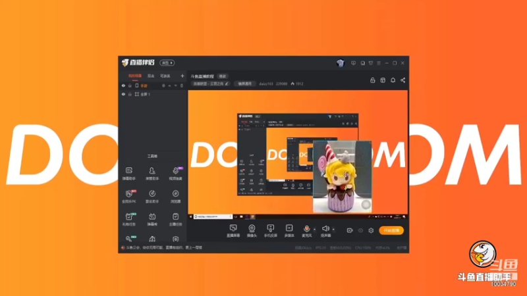This screenshot has width=527, height=296.
Task: Expand the microphone options arrow
Action: (x=315, y=230)
